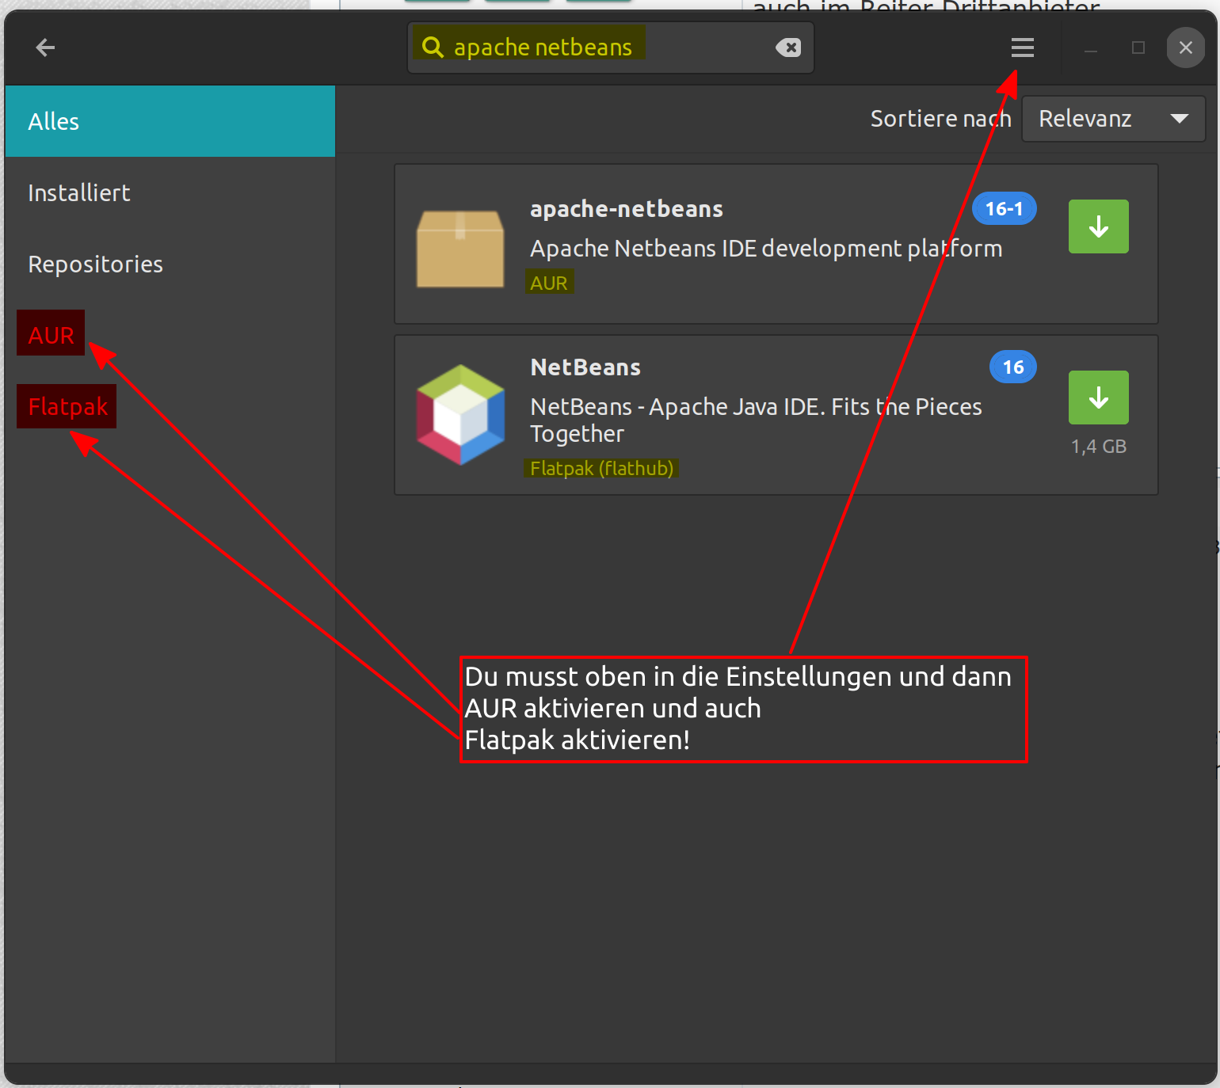This screenshot has height=1088, width=1220.
Task: Install apache-netbeans via green download icon
Action: point(1098,226)
